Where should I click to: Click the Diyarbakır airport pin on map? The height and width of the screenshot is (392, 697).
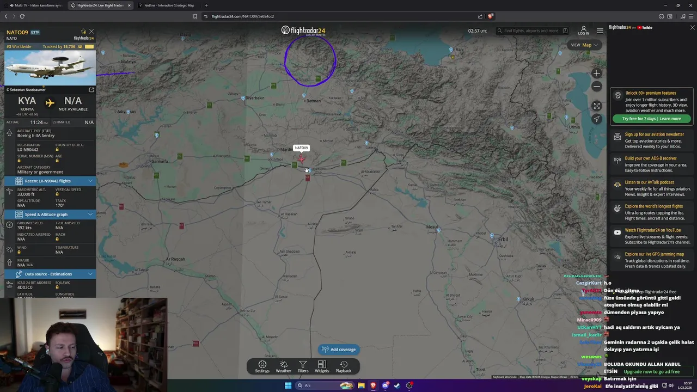click(243, 98)
